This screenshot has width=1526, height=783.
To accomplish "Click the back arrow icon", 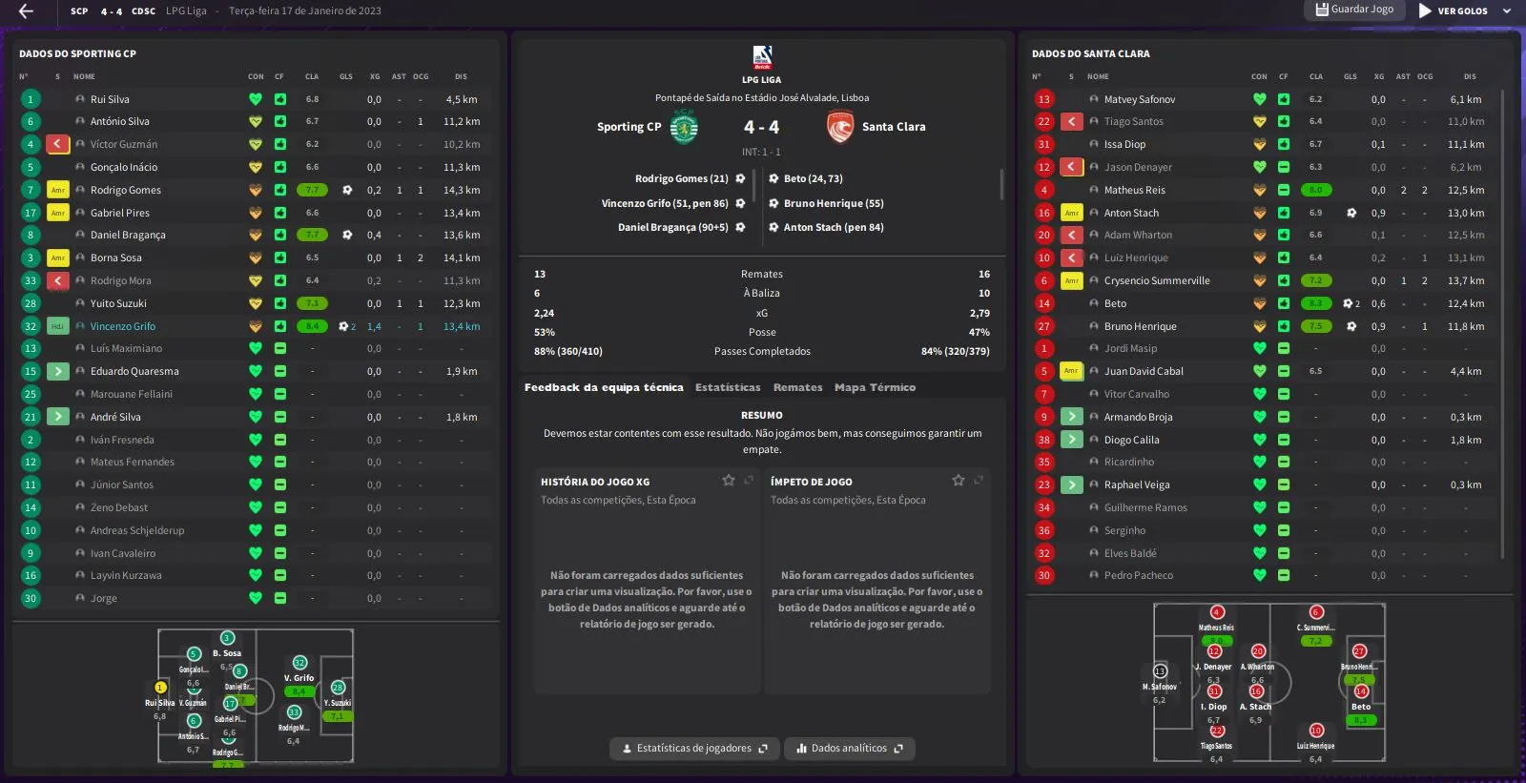I will tap(26, 10).
